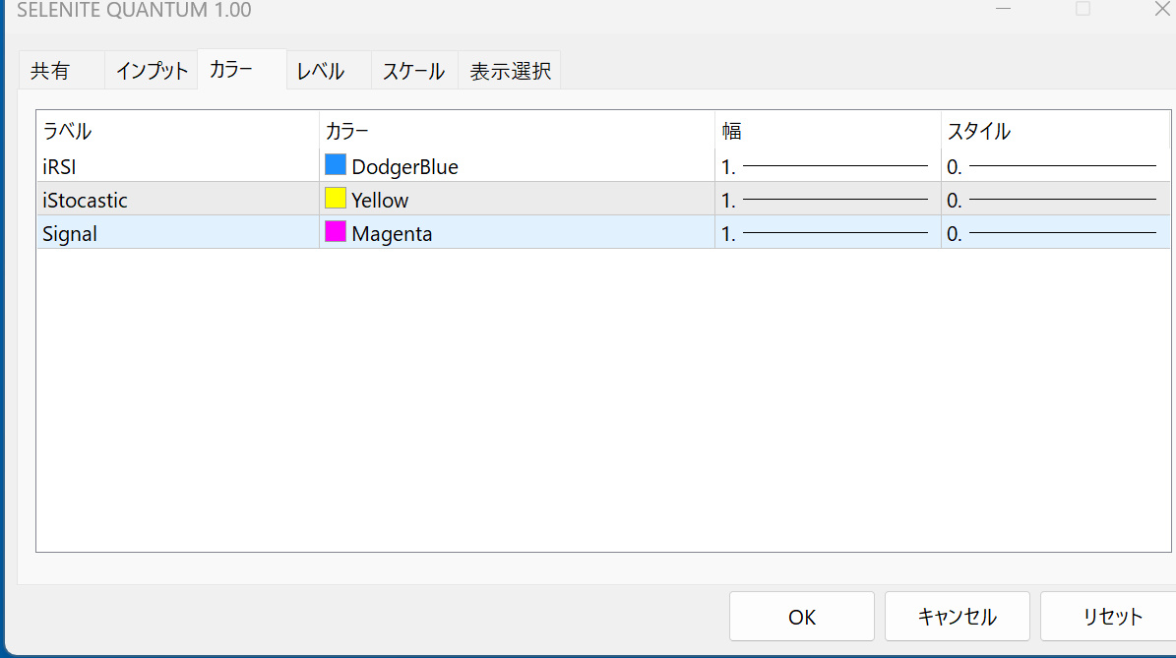Open the width dropdown for iRSI
This screenshot has width=1176, height=658.
(x=827, y=167)
